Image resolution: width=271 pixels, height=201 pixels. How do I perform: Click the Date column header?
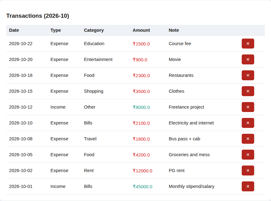click(14, 30)
